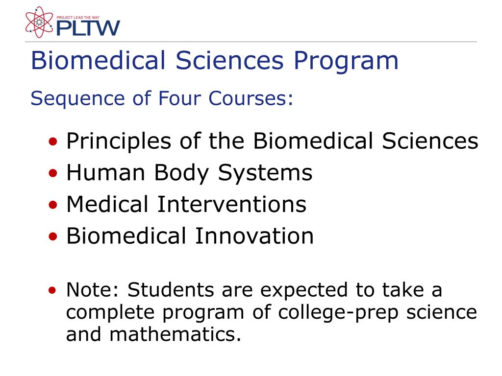Click the red bullet before Human Body Systems

[53, 173]
